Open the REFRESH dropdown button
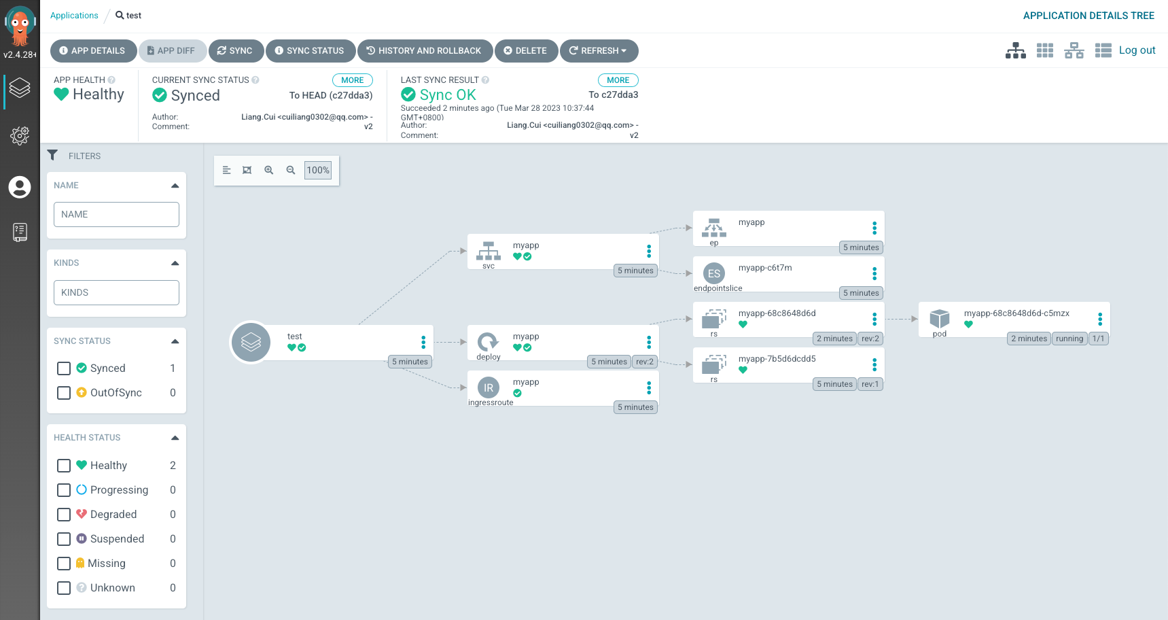Image resolution: width=1168 pixels, height=620 pixels. 599,51
